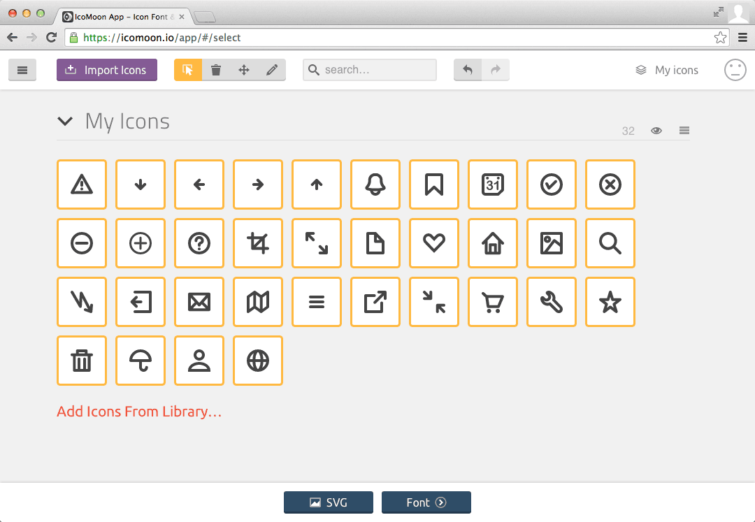Screen dimensions: 755x522
Task: Activate the Move tool in the toolbar
Action: [244, 70]
